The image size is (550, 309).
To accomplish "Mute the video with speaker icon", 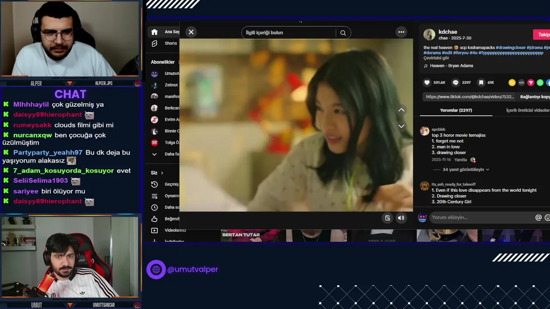I will point(401,218).
